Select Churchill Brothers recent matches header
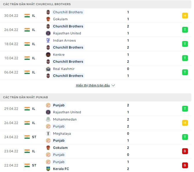 click(x=37, y=4)
